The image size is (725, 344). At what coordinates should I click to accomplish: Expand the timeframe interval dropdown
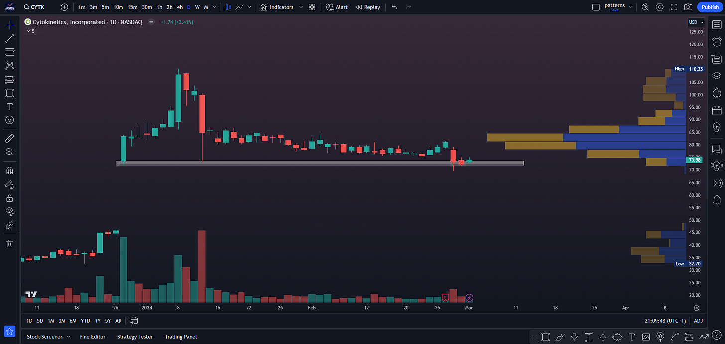pyautogui.click(x=214, y=7)
